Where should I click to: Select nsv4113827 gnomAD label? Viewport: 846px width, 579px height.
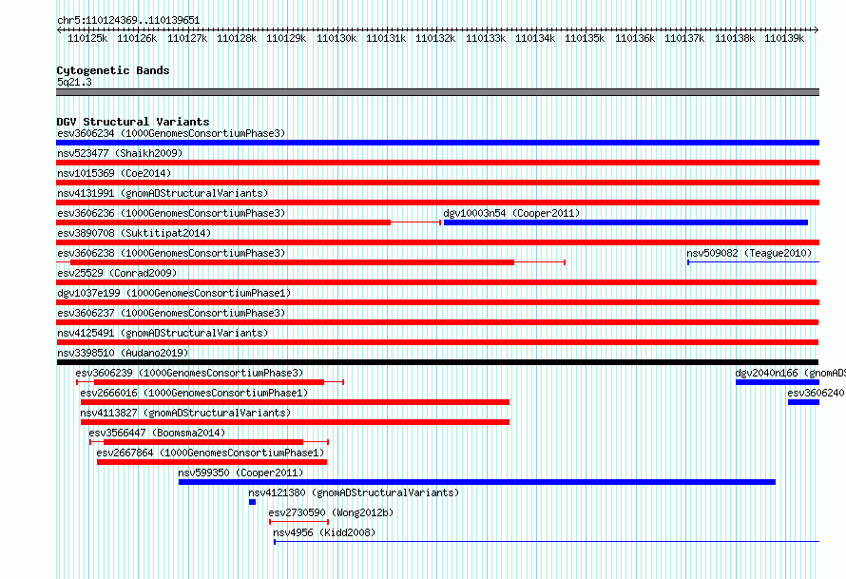[x=185, y=413]
